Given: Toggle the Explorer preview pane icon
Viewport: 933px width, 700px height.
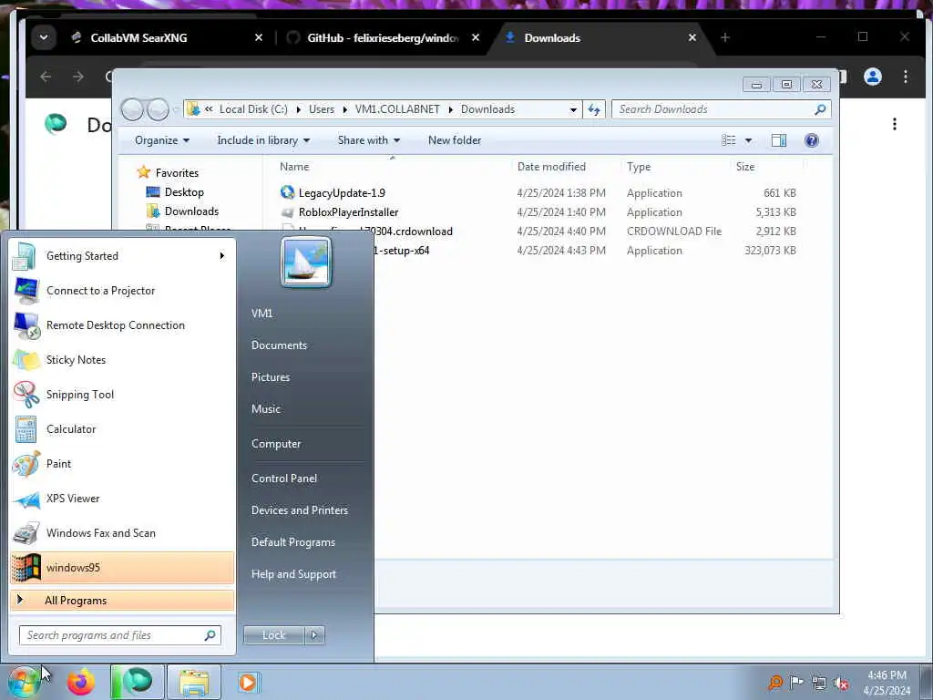Looking at the screenshot, I should [x=778, y=140].
